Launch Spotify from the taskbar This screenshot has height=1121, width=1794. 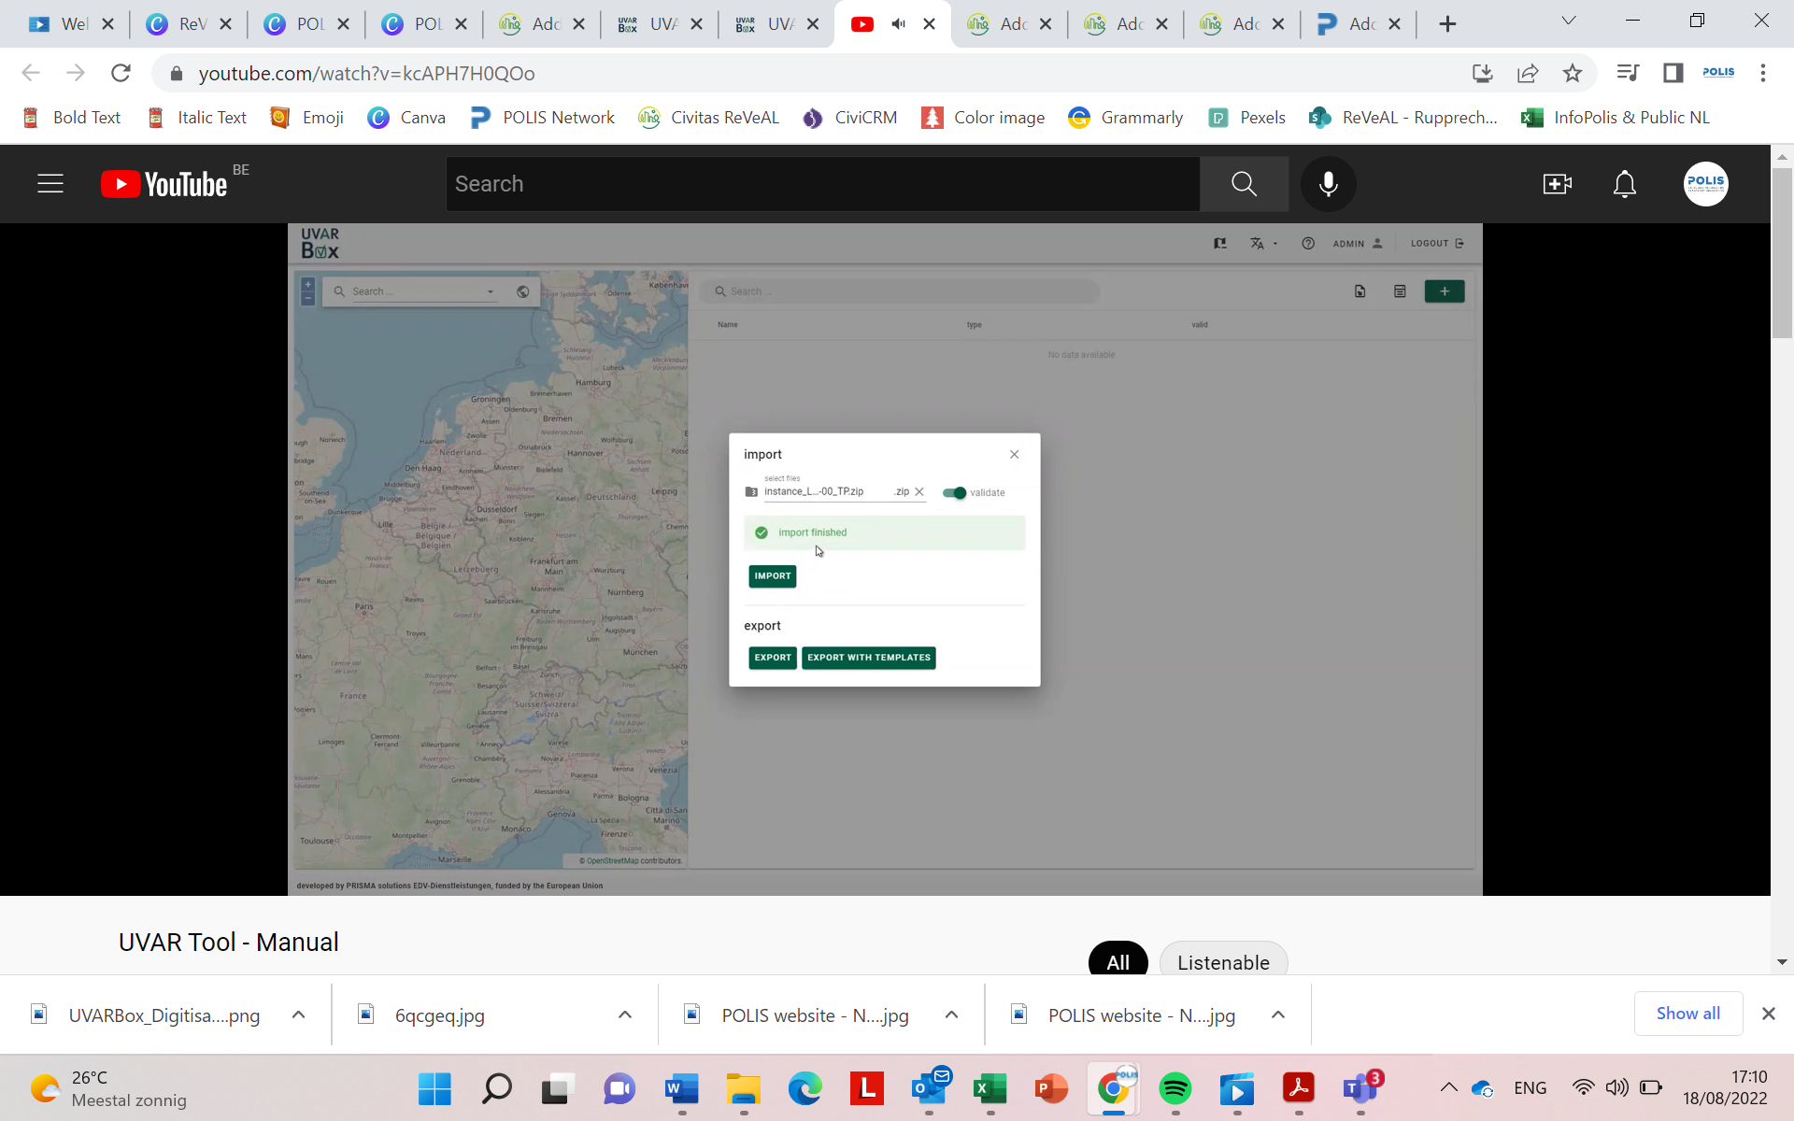(1175, 1088)
